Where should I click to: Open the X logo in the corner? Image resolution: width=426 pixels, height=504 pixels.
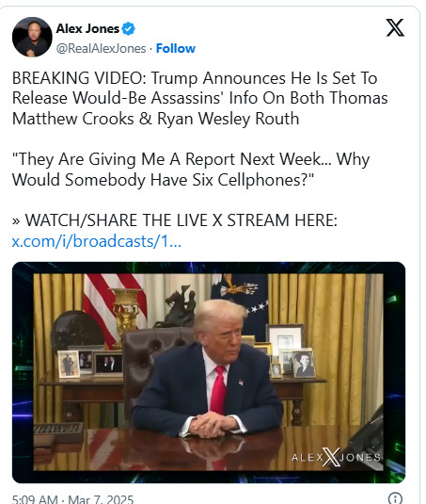click(395, 27)
